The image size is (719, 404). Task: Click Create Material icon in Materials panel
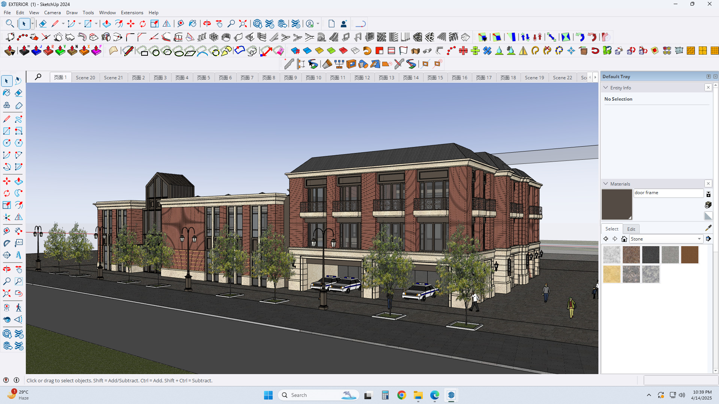(708, 205)
